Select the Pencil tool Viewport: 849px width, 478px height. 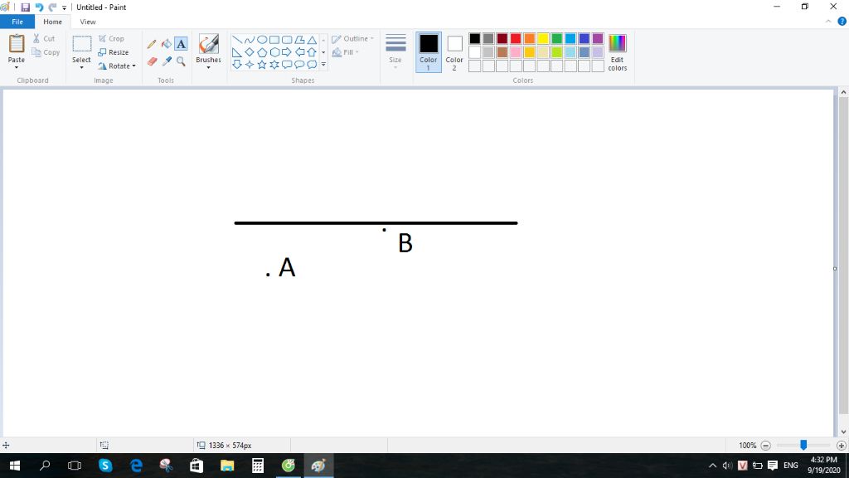tap(152, 44)
